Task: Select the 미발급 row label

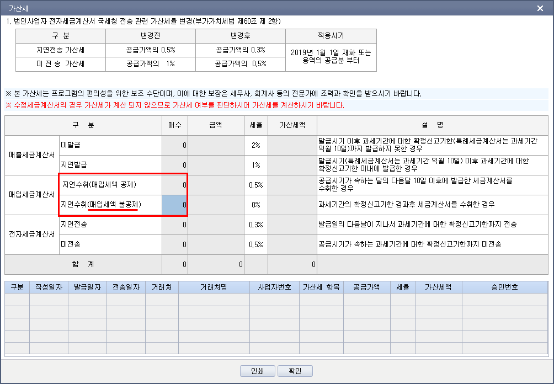Action: pyautogui.click(x=110, y=145)
